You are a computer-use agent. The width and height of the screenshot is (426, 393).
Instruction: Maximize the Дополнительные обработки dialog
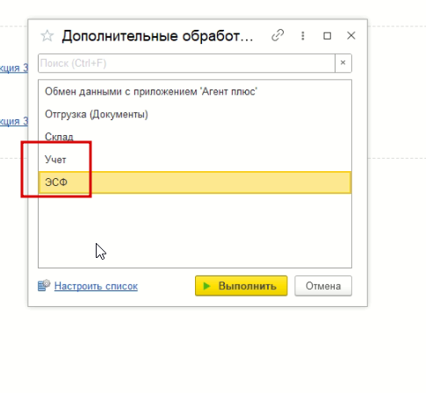(327, 36)
